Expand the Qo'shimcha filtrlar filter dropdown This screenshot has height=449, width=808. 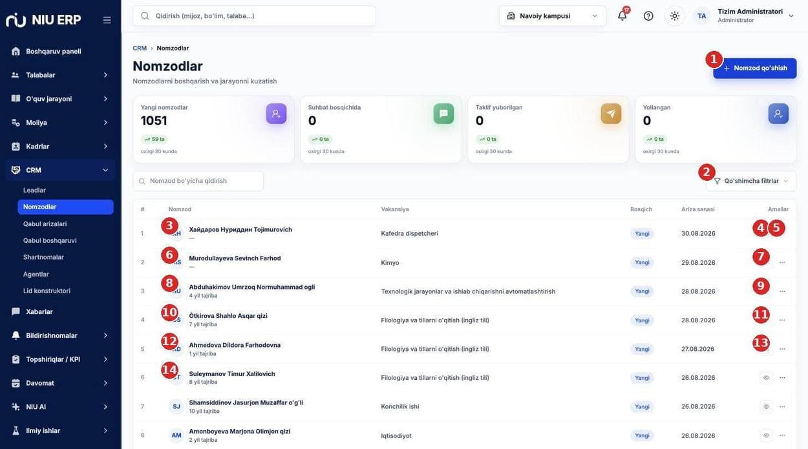(x=751, y=181)
